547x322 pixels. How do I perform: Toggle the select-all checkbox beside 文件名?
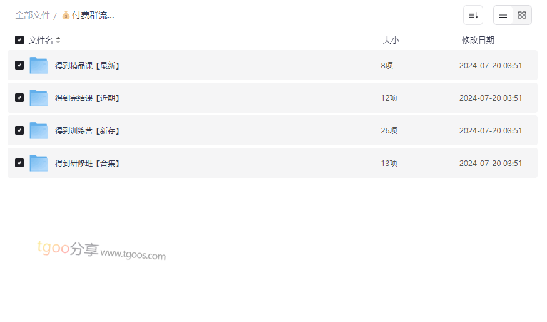pos(19,40)
